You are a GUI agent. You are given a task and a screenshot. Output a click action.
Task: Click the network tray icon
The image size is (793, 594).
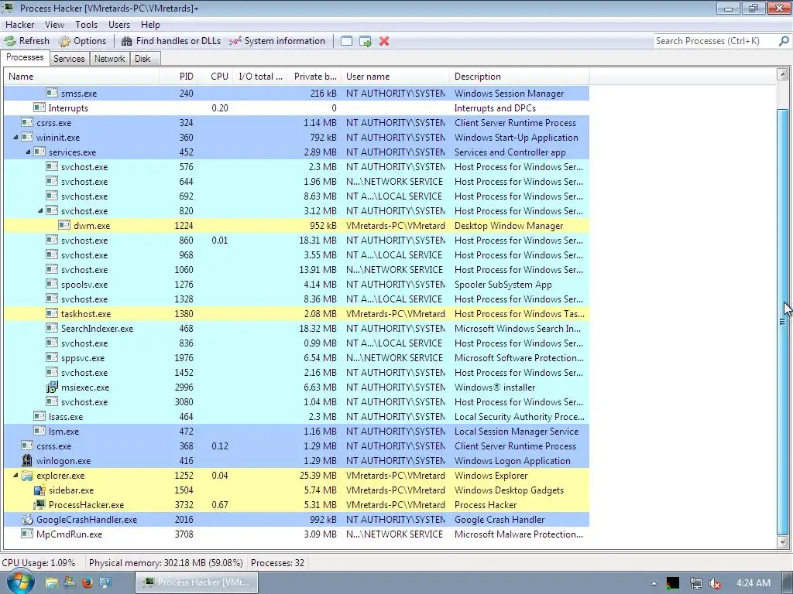[696, 583]
